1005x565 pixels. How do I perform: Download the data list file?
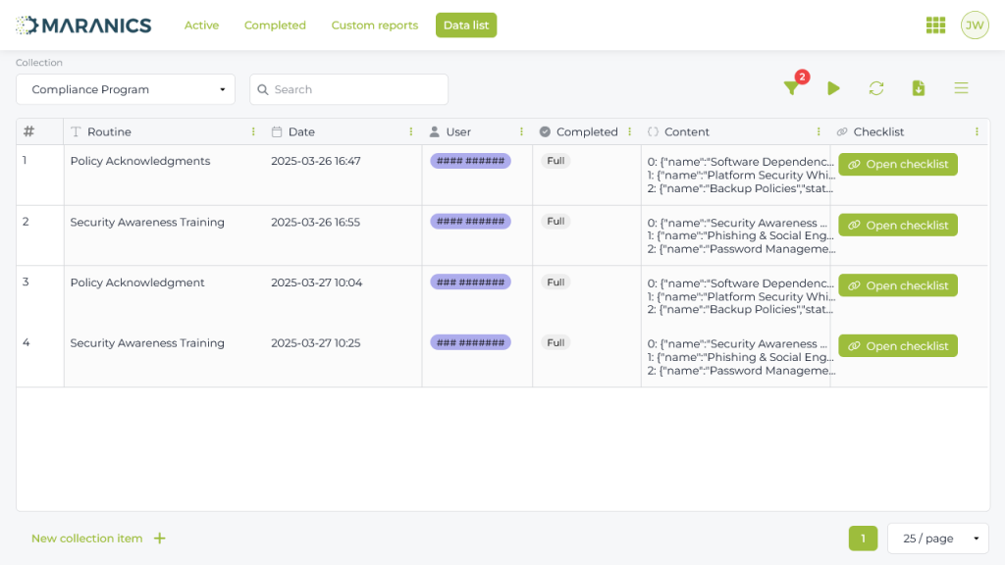coord(919,88)
